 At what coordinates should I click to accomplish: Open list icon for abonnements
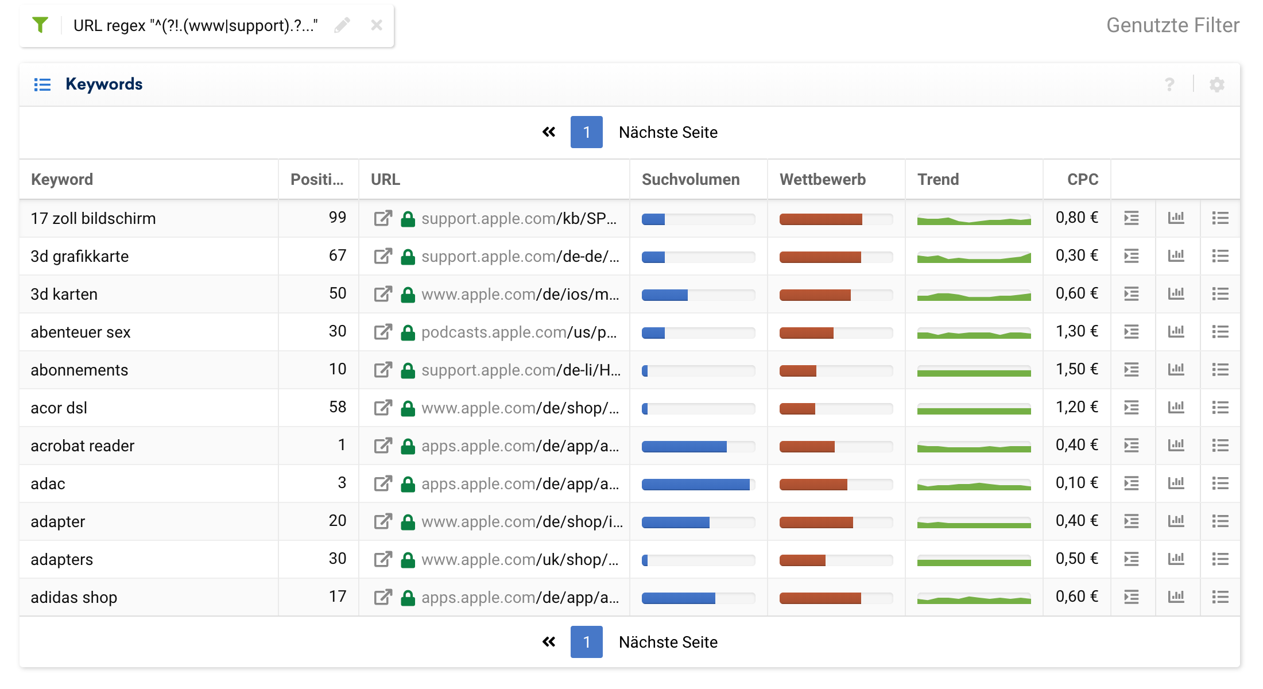pyautogui.click(x=1221, y=370)
